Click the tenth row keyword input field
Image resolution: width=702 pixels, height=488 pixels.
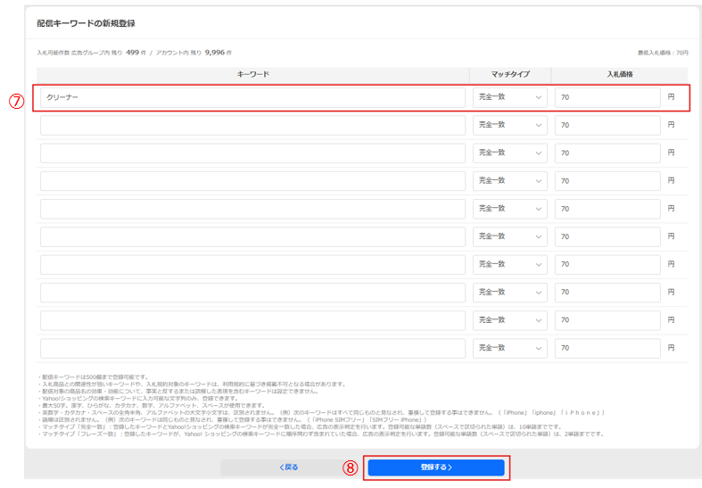252,348
